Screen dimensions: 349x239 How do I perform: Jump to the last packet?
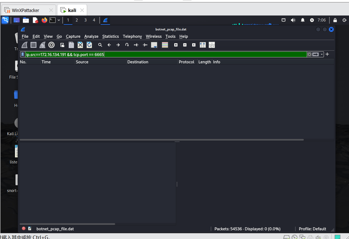[x=145, y=45]
